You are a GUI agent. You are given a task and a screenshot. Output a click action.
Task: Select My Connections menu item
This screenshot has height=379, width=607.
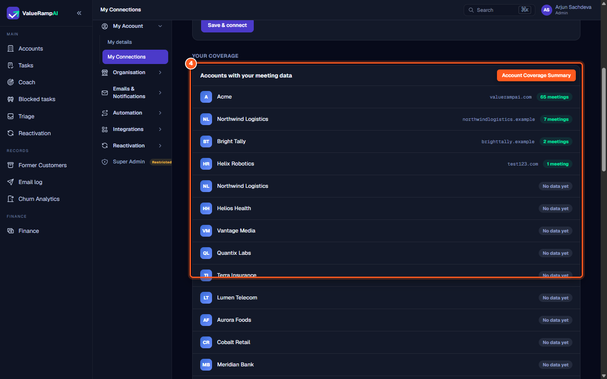click(135, 57)
